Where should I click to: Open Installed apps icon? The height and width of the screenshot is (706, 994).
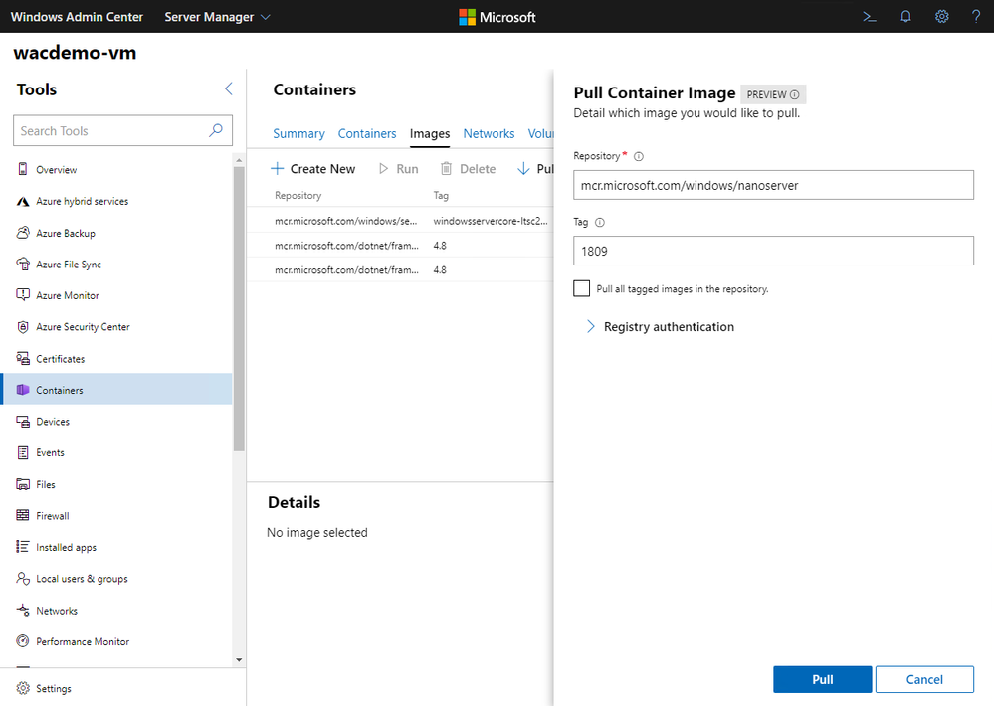[x=23, y=546]
